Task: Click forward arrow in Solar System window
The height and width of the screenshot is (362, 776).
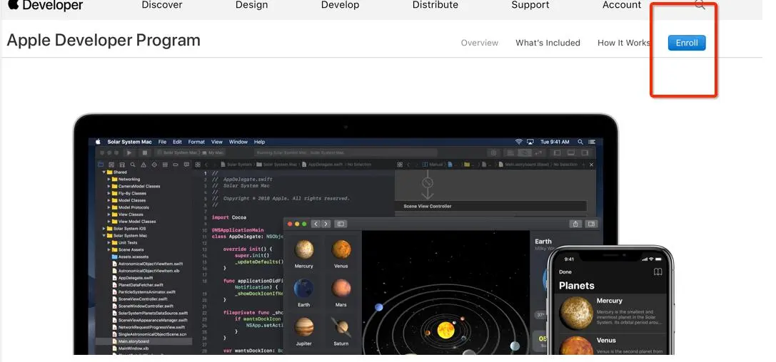Action: [x=326, y=224]
